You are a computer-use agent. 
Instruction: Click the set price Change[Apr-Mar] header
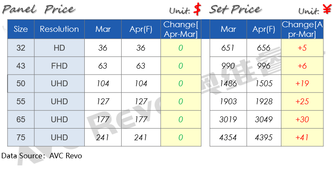pyautogui.click(x=302, y=29)
